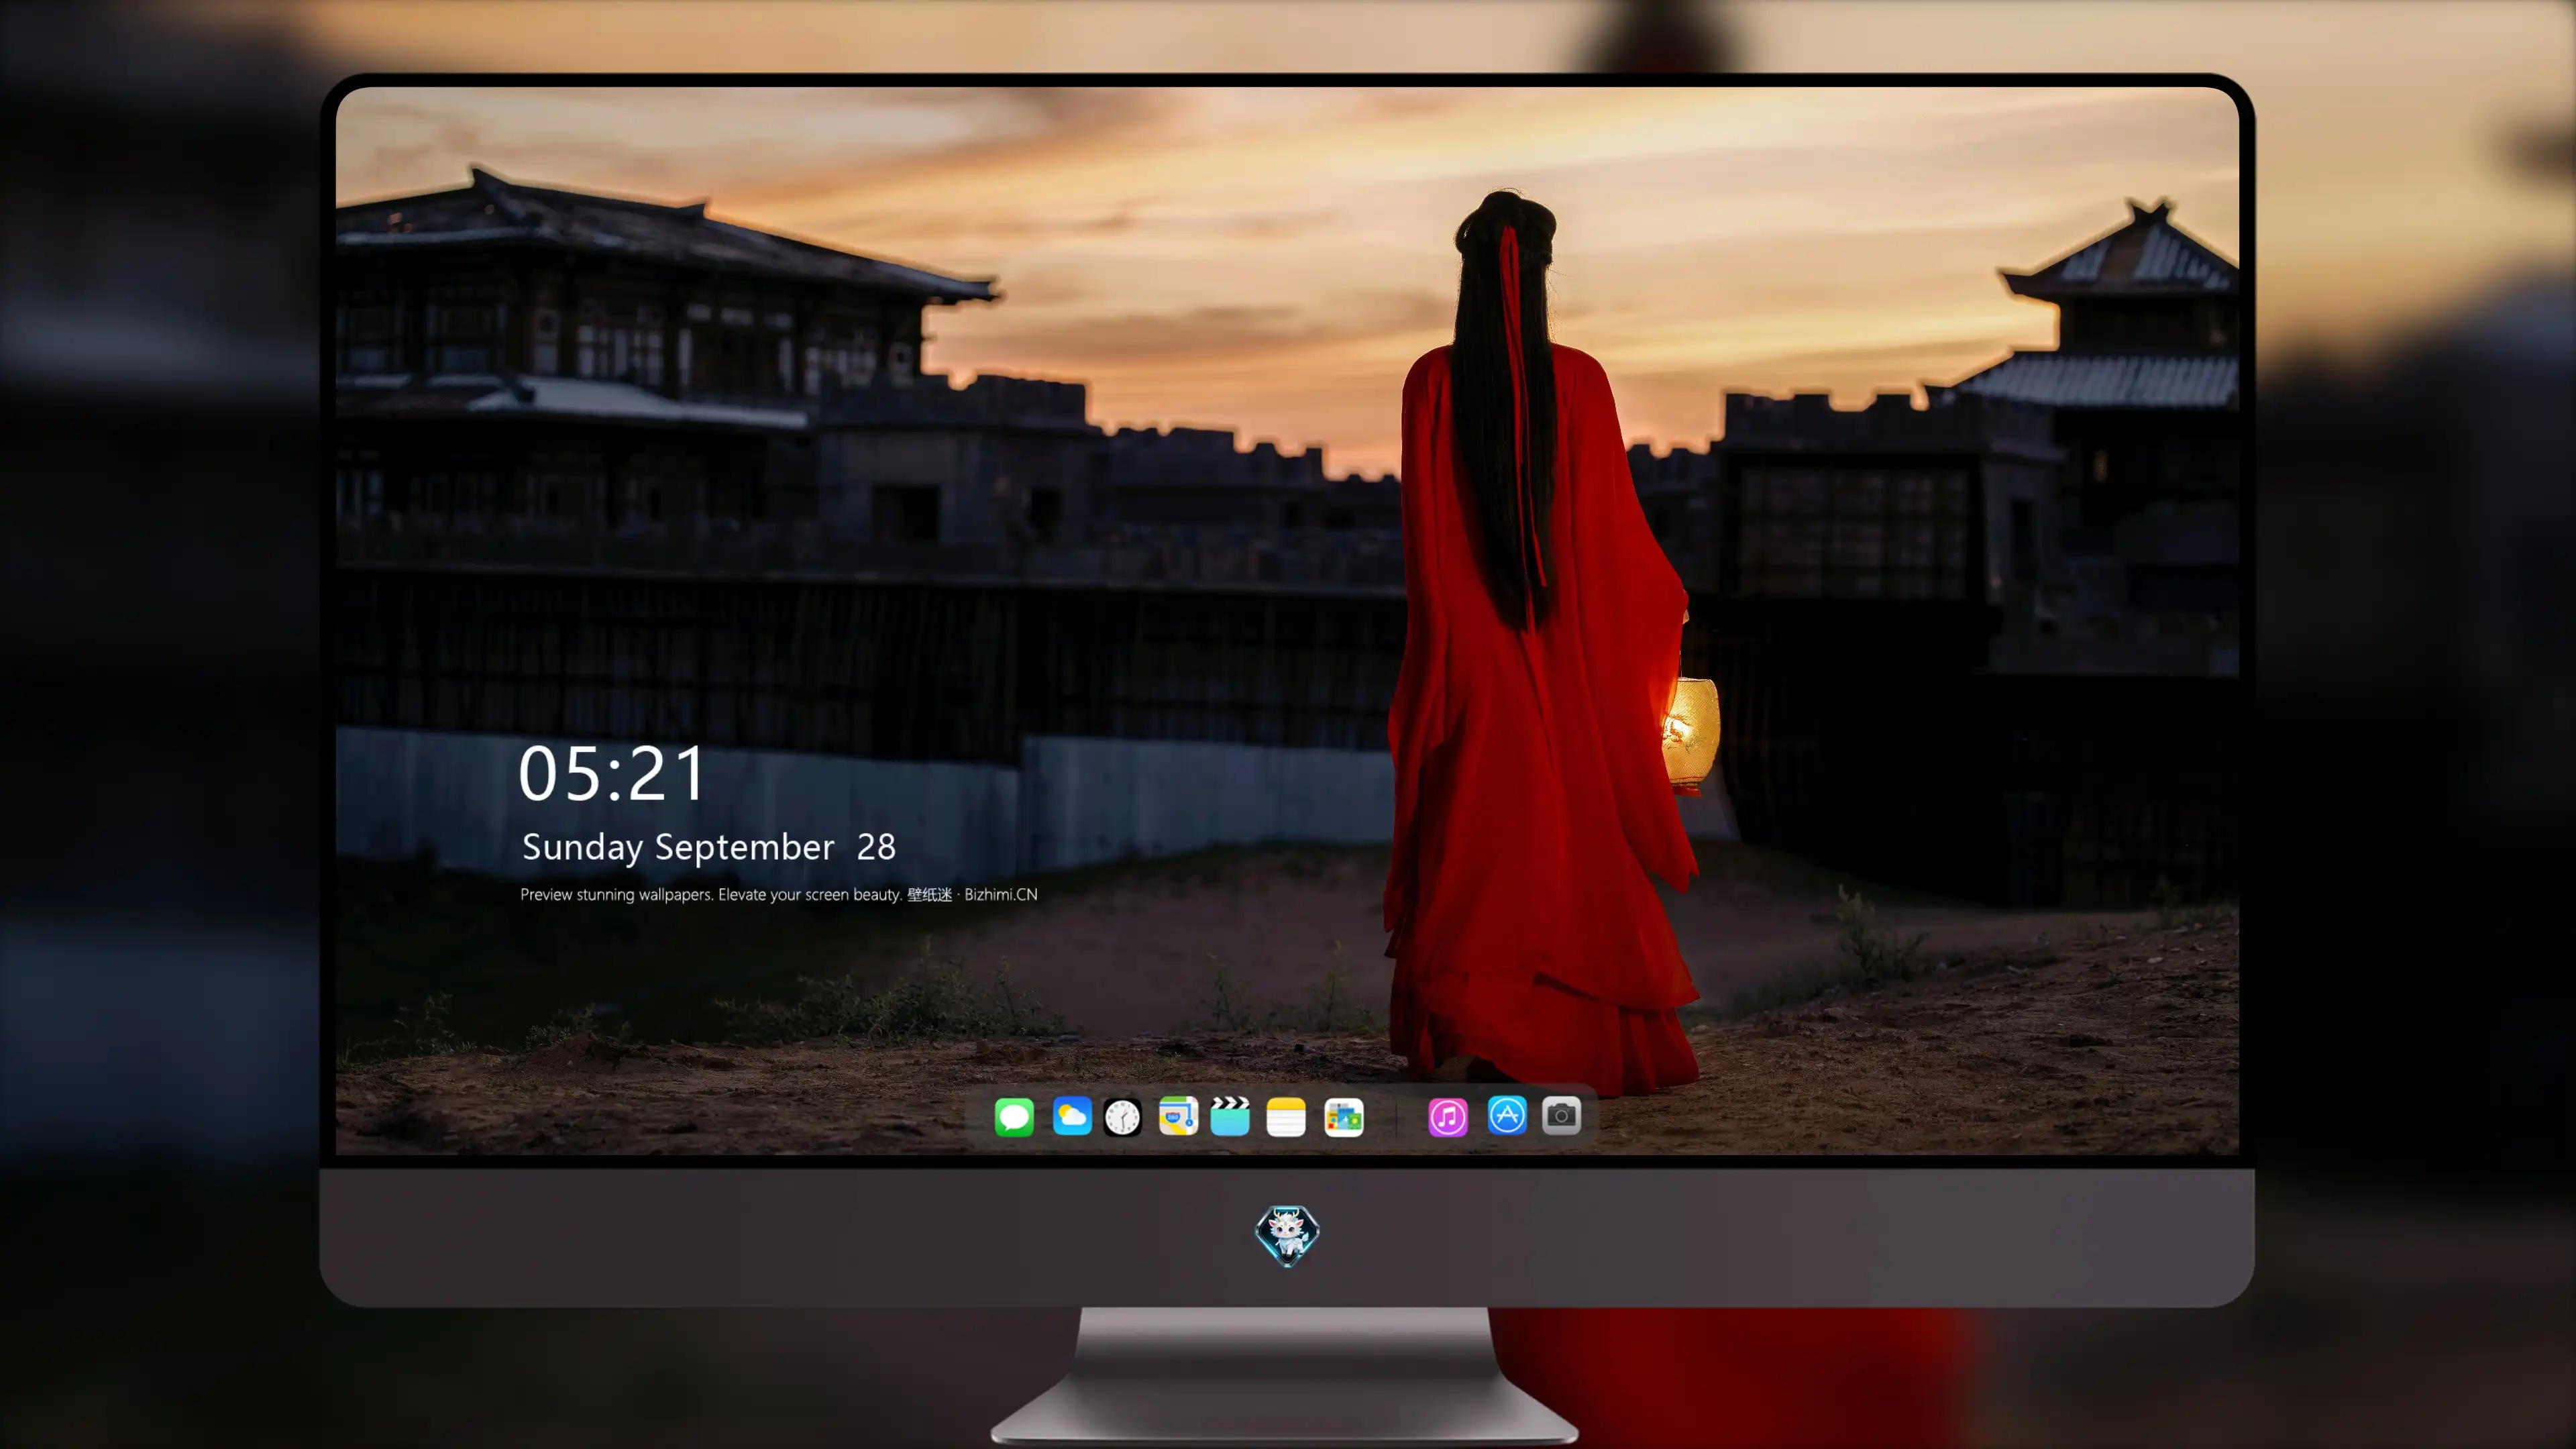
Task: Open the blue App Store icon
Action: 1507,1115
